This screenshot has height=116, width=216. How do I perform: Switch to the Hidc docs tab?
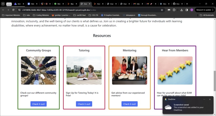coord(32,4)
